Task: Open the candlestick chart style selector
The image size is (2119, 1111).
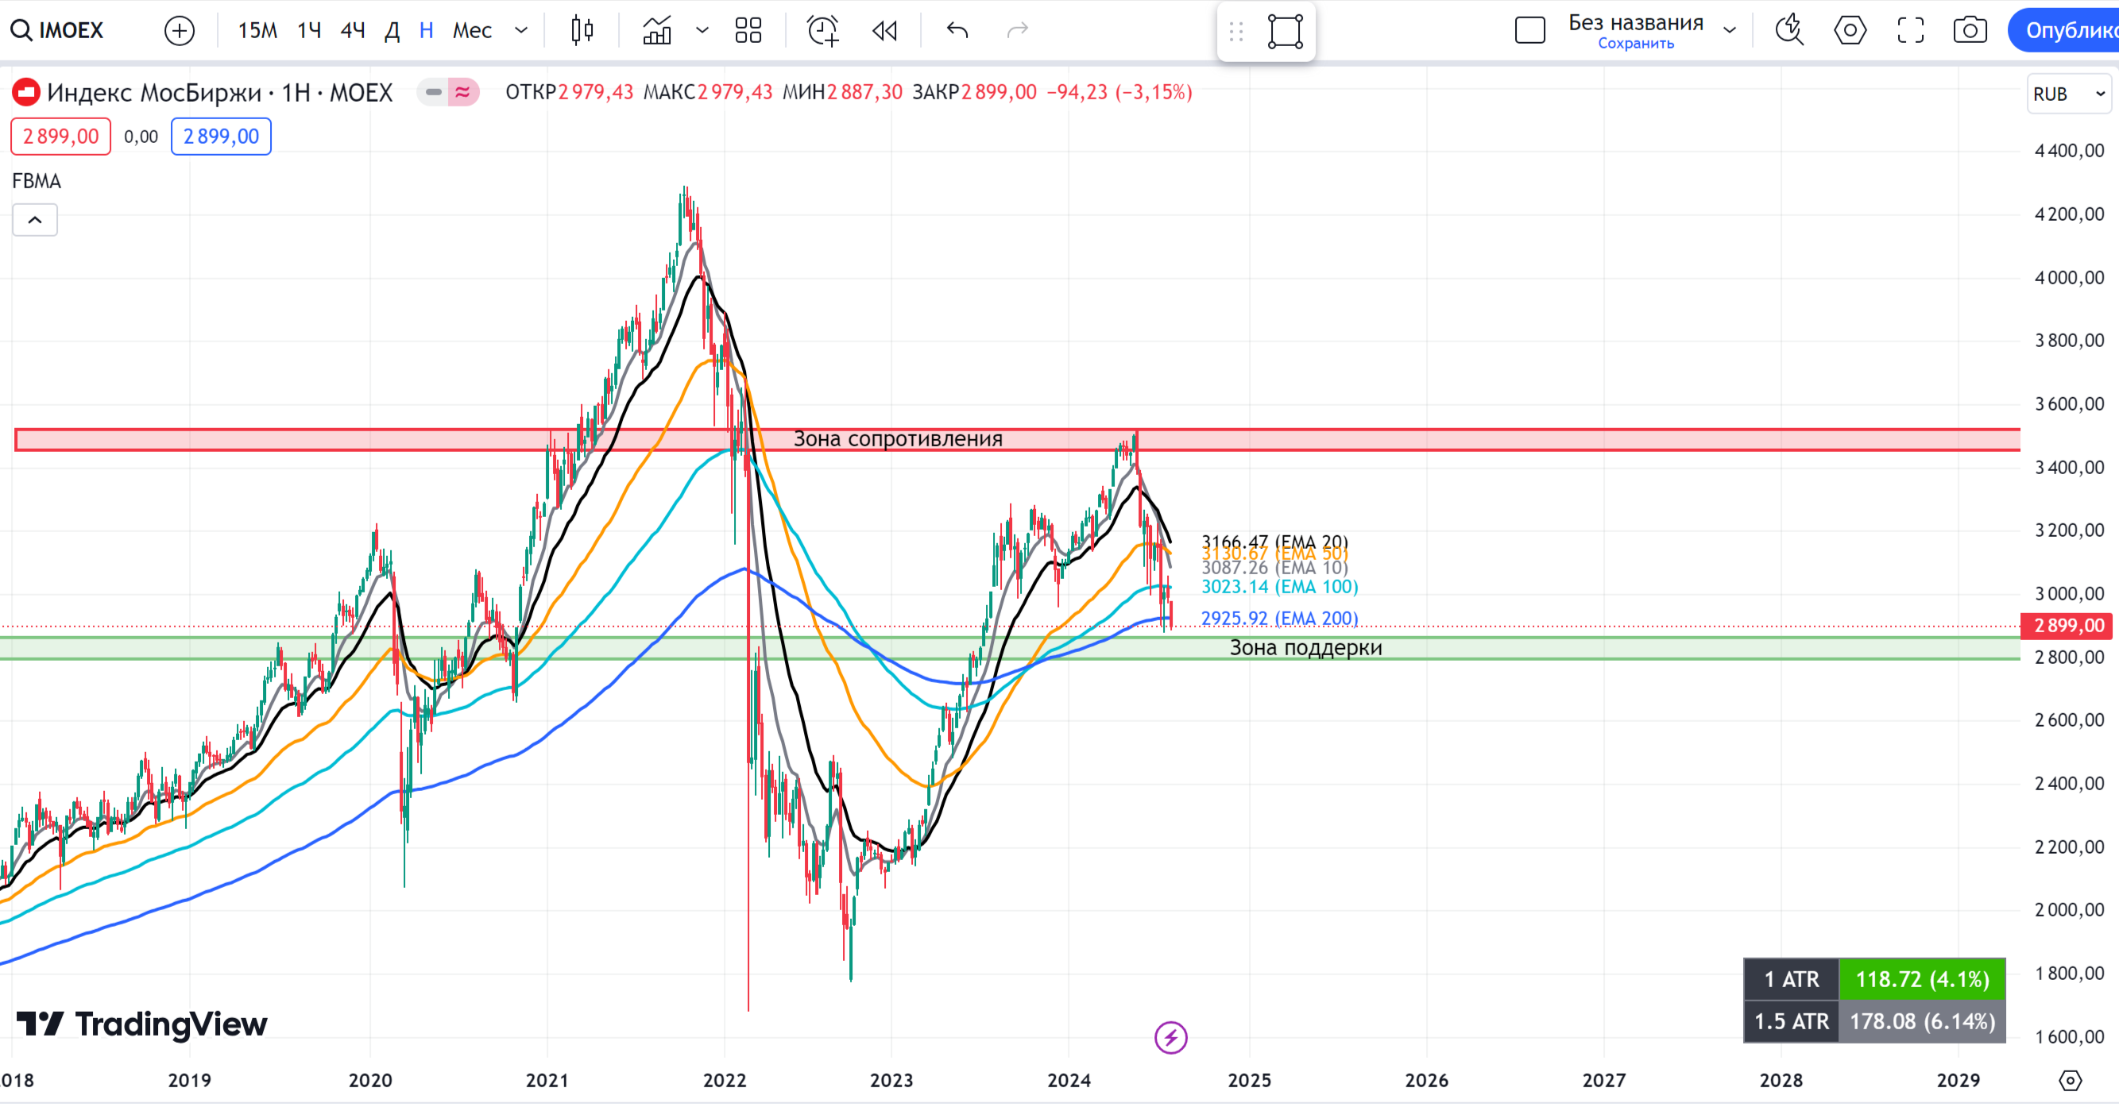Action: tap(582, 30)
